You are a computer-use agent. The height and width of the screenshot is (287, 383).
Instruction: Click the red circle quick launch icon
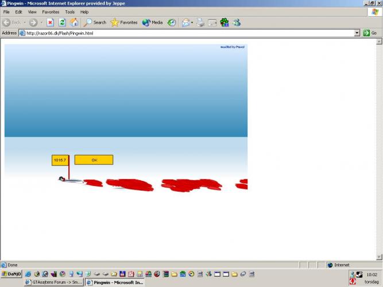pos(157,274)
